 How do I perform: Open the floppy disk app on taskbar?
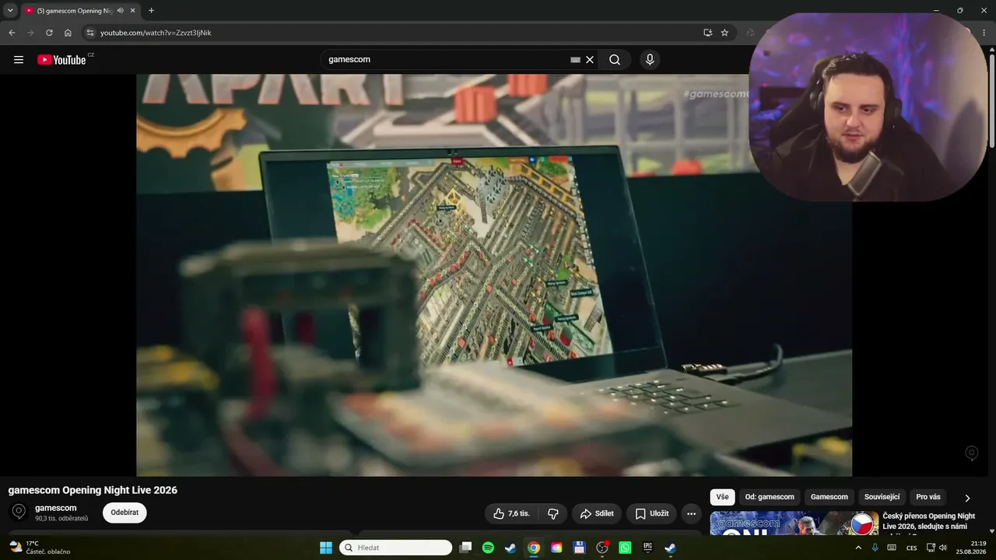(579, 548)
